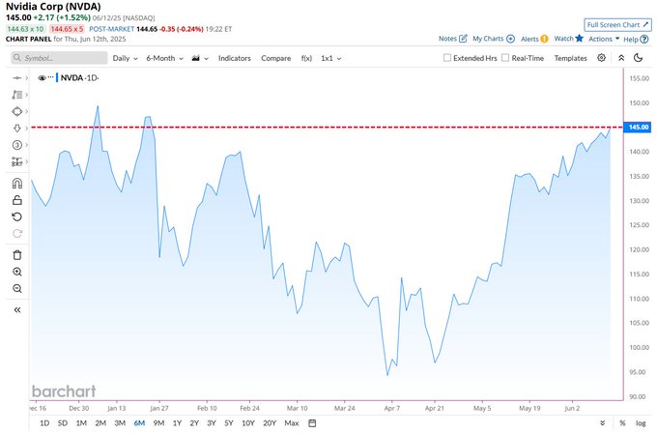Toggle log scale mode

641,423
